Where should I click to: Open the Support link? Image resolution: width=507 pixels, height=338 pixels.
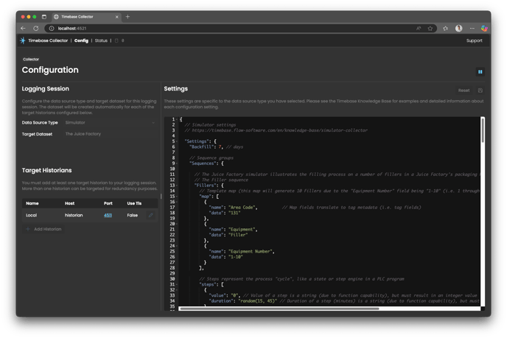click(x=475, y=41)
